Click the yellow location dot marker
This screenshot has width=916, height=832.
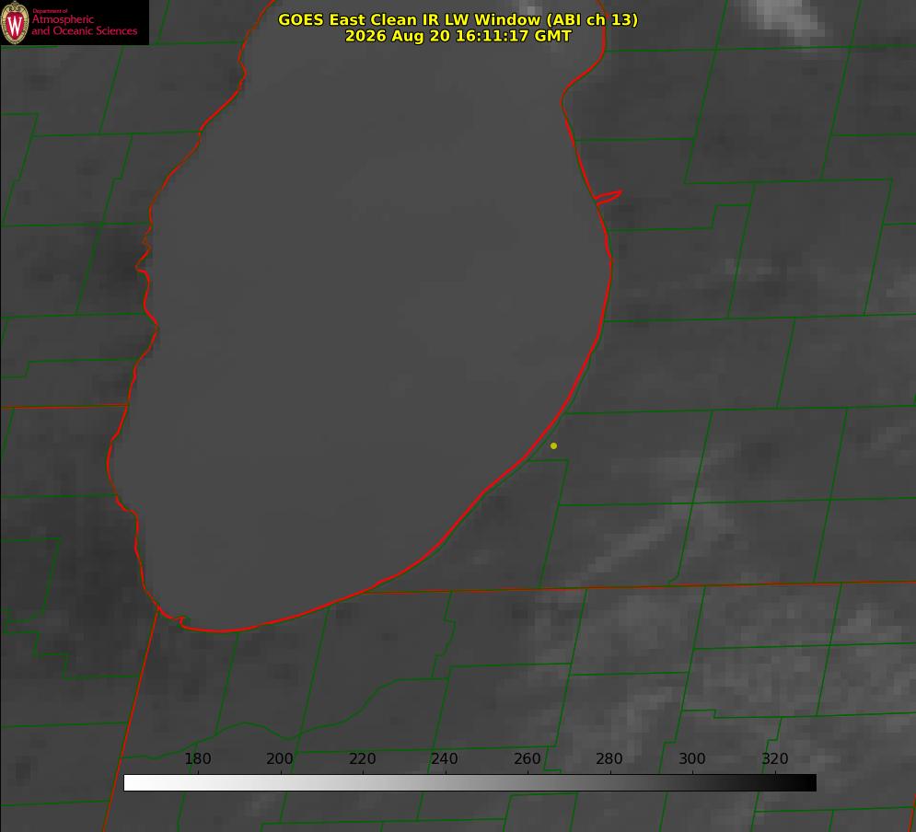tap(553, 445)
